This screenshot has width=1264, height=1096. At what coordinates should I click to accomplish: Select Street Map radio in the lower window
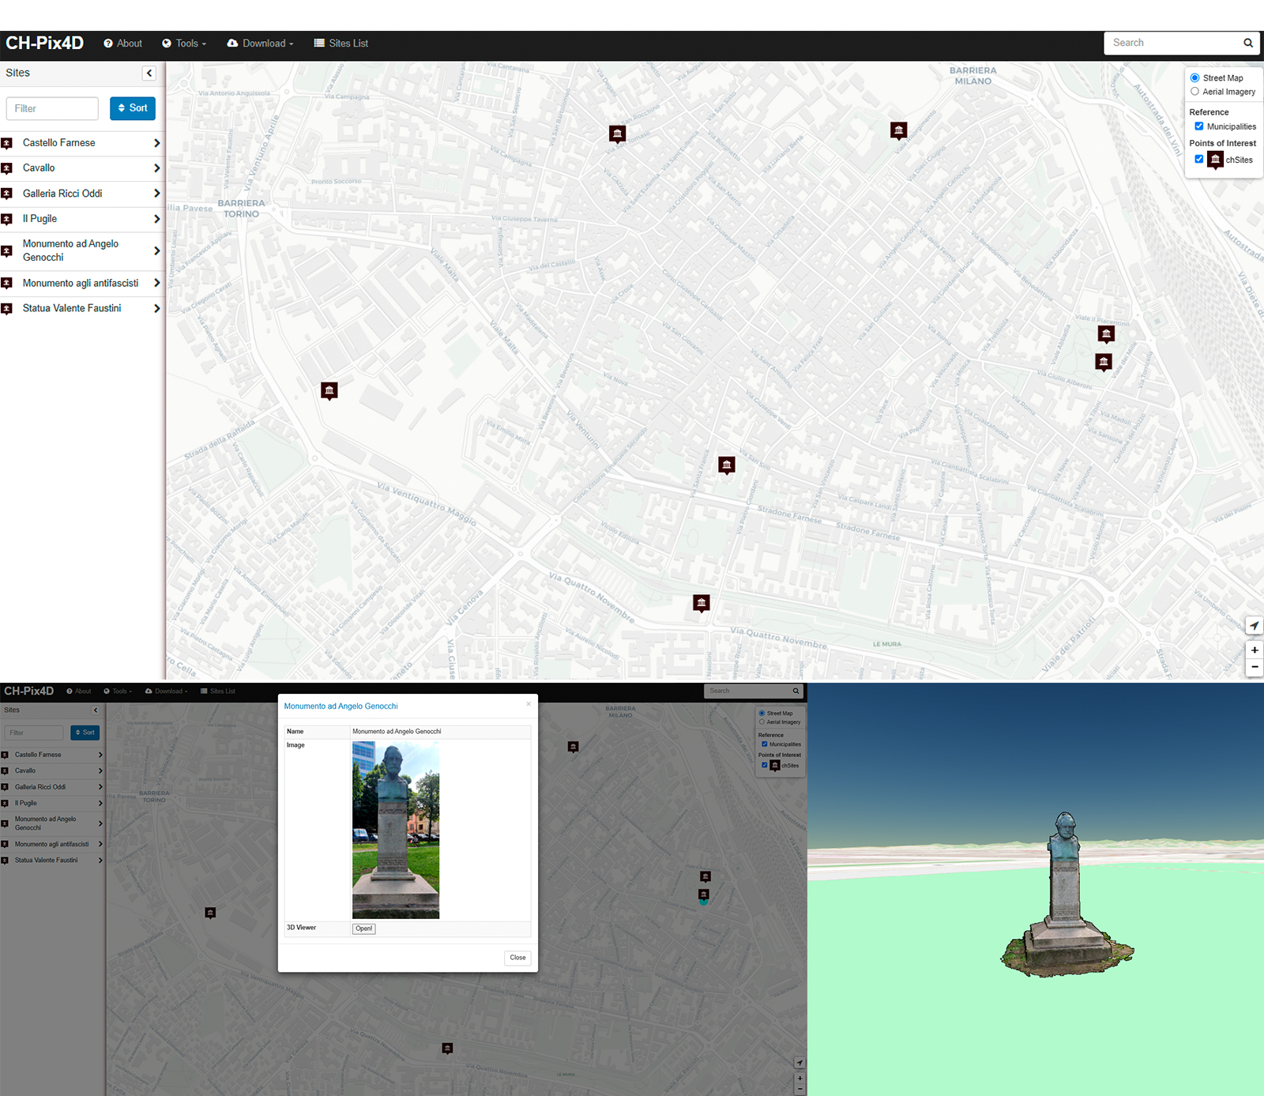click(762, 713)
